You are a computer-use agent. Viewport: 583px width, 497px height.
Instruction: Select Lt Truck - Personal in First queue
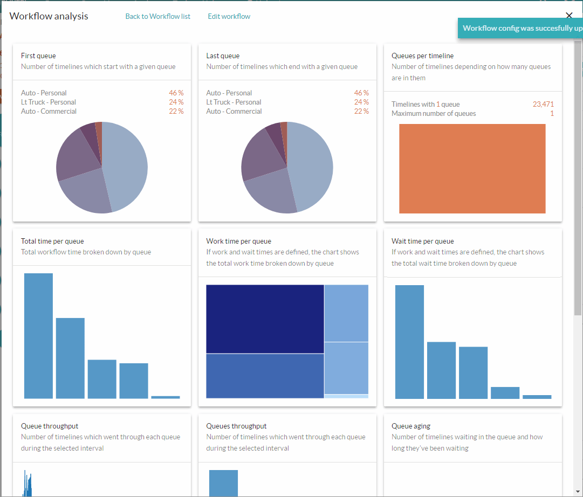pyautogui.click(x=49, y=102)
